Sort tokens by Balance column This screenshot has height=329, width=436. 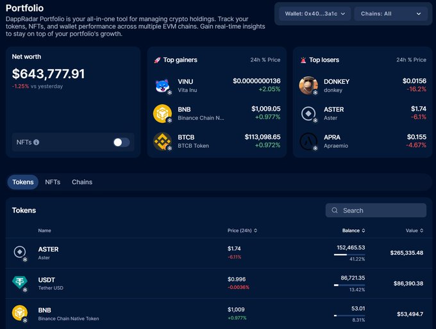point(353,230)
